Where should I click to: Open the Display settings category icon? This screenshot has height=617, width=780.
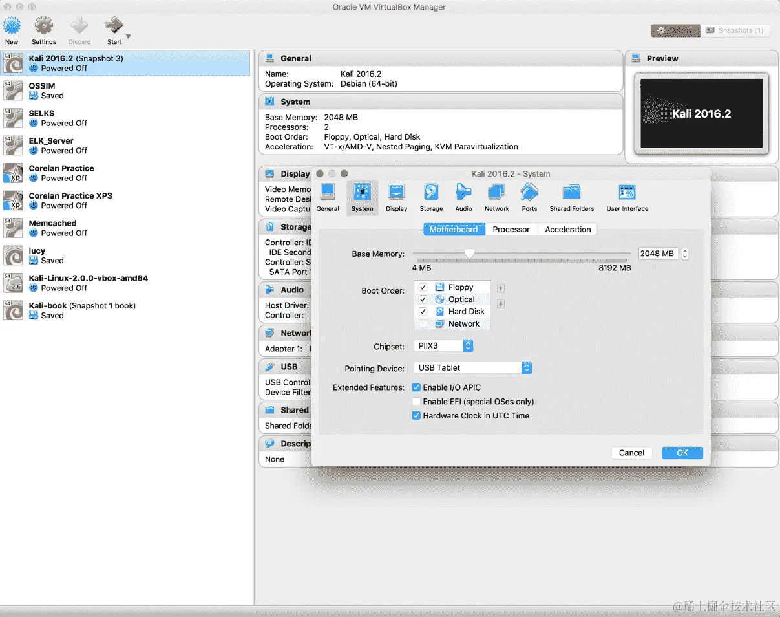[396, 193]
